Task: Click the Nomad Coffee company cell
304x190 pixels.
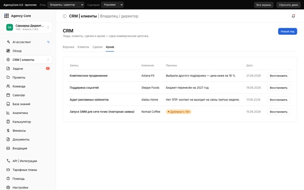Action: (151, 112)
